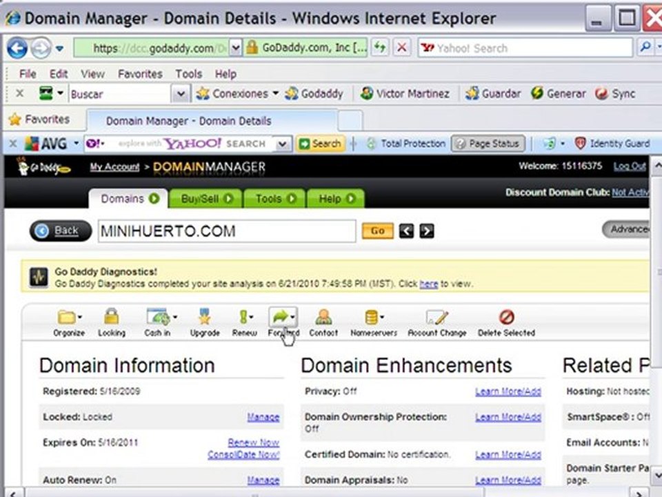Open the Contact tool
This screenshot has width=662, height=497.
[323, 323]
